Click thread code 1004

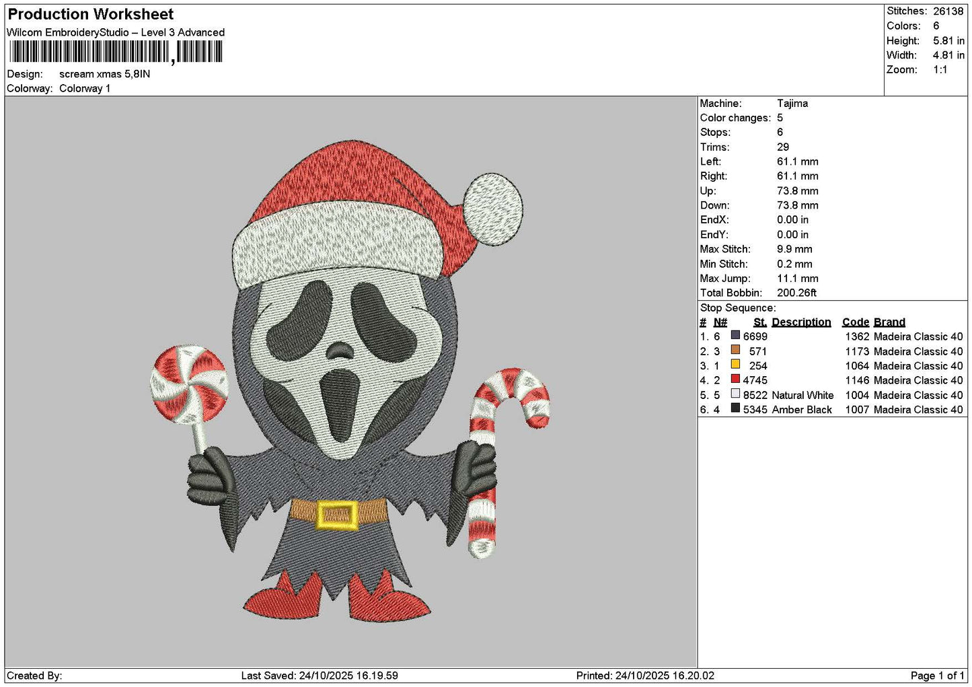[857, 395]
